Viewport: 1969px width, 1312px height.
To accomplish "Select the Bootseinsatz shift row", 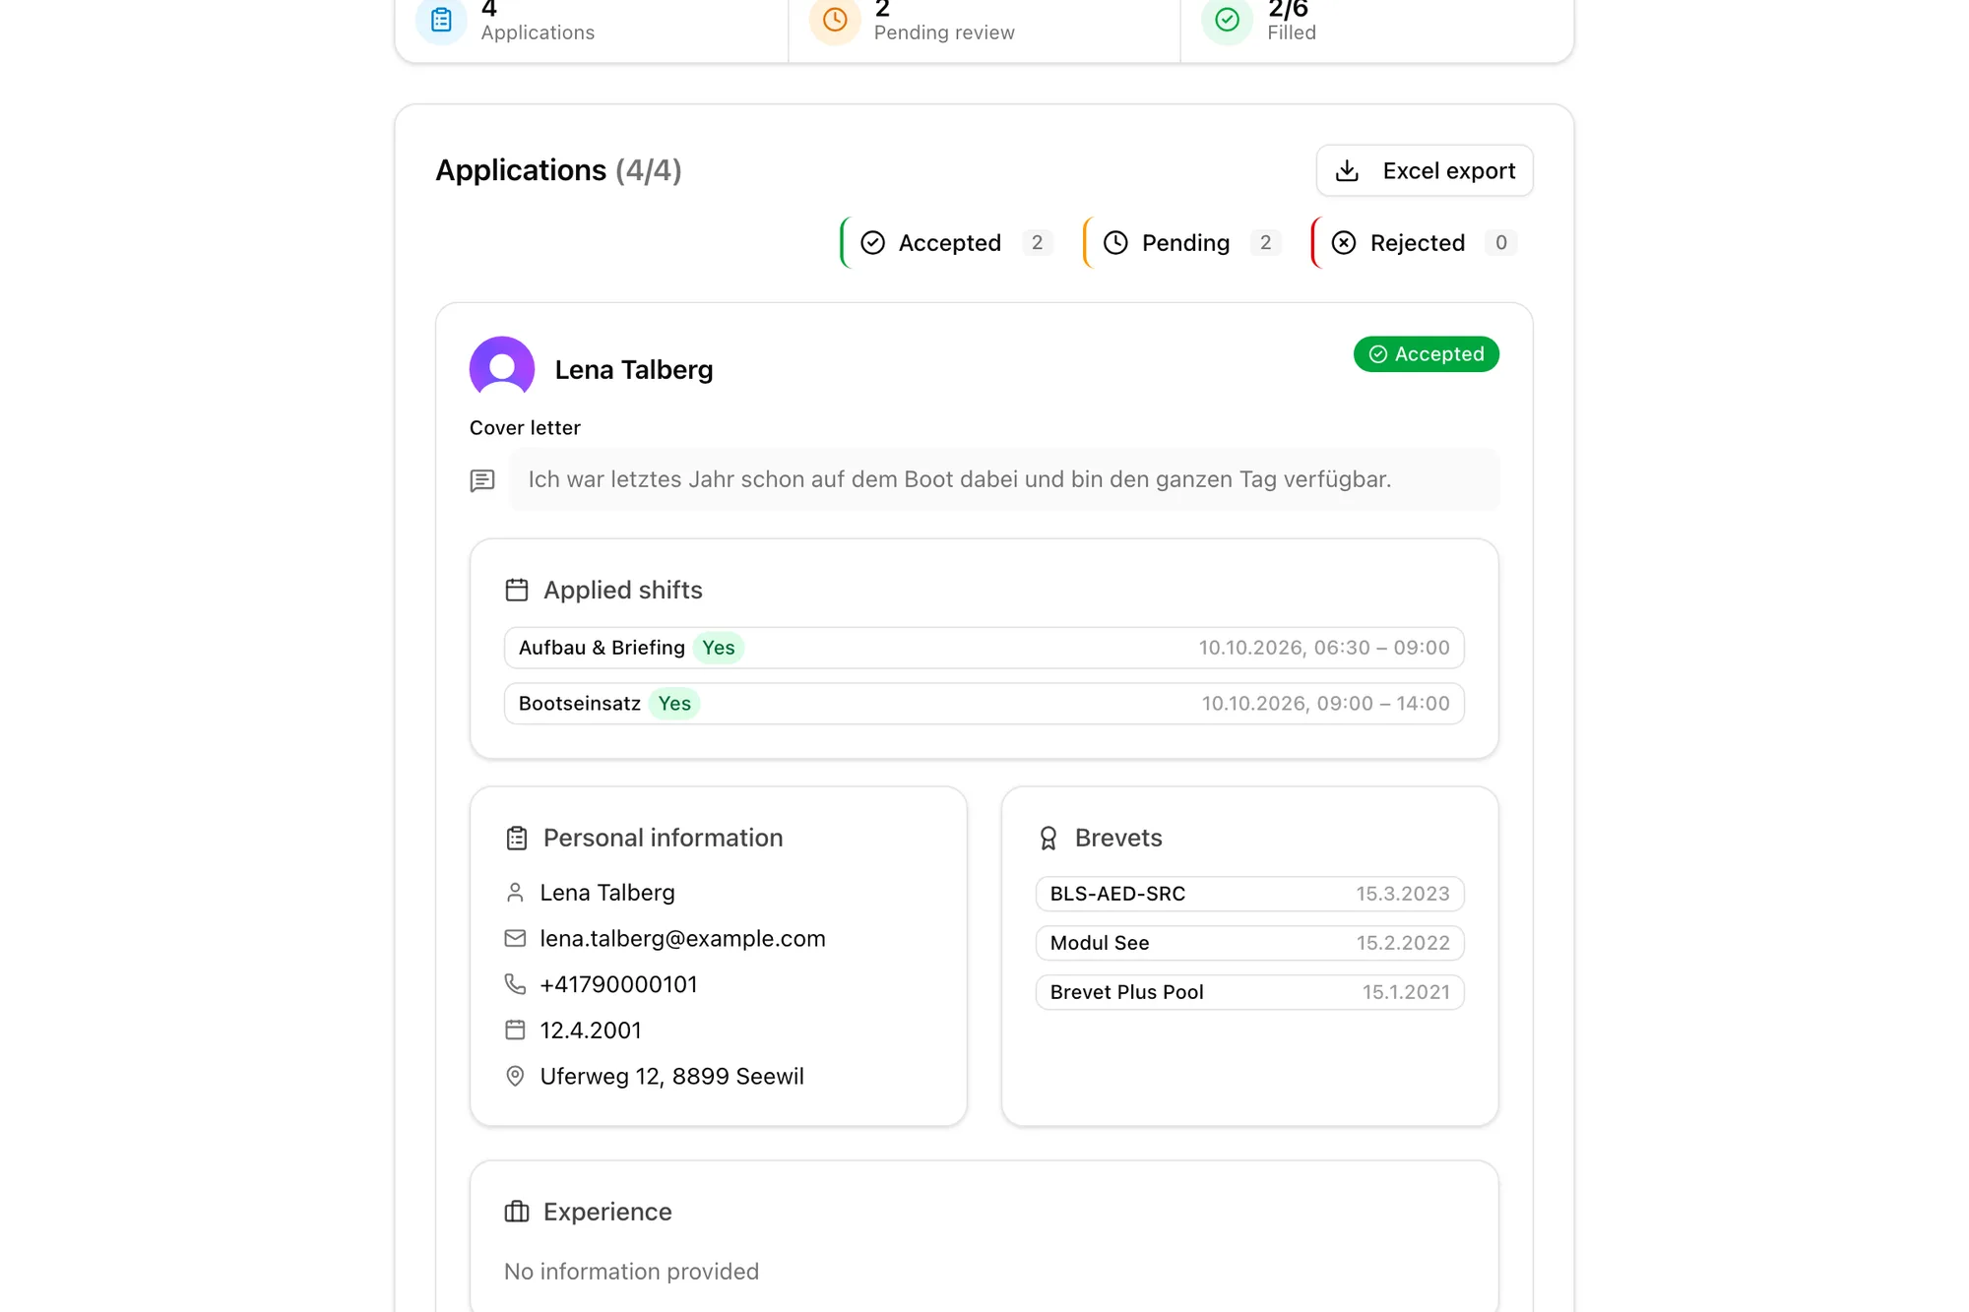I will tap(984, 704).
